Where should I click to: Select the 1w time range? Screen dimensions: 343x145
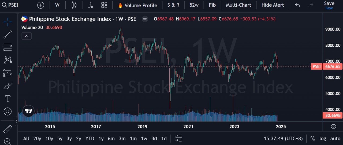coord(144,139)
